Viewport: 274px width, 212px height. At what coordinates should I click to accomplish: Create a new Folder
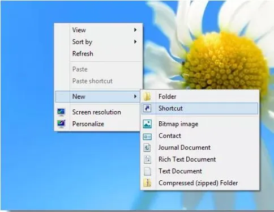[200, 96]
